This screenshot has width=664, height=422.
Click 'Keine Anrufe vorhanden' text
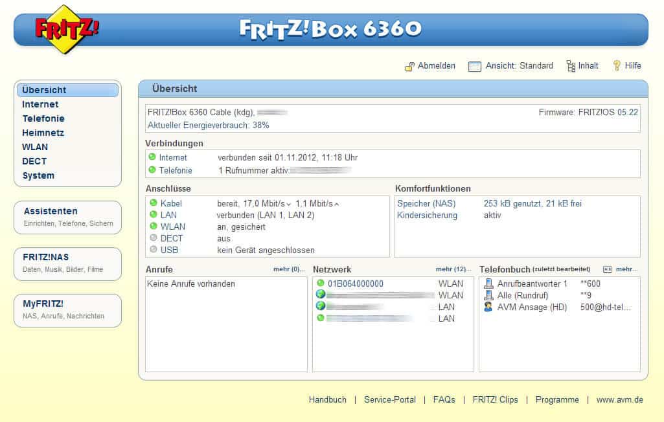click(191, 283)
